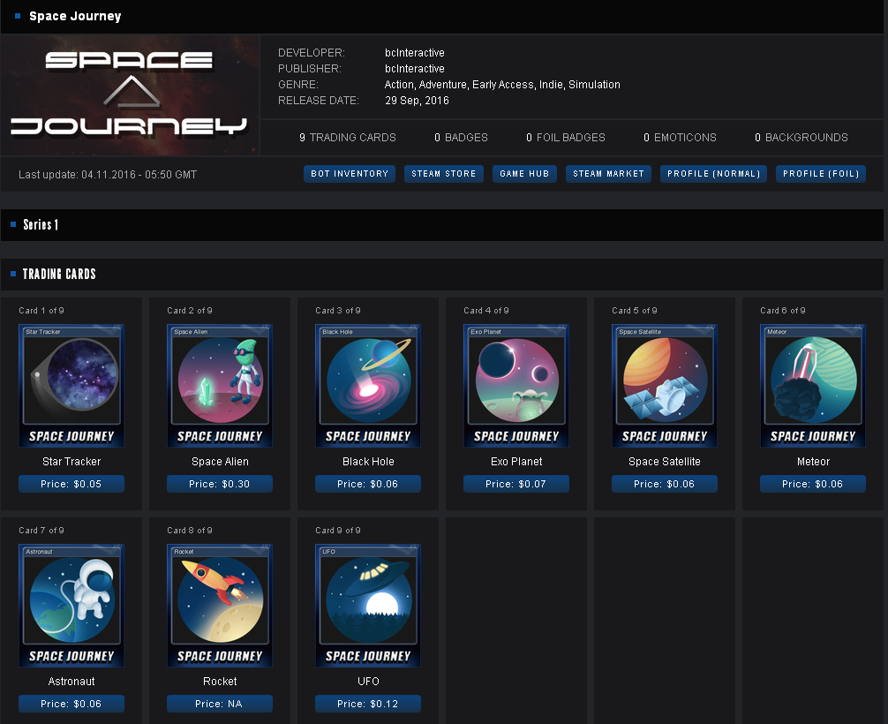The width and height of the screenshot is (888, 724).
Task: Go to Steam Market button
Action: [608, 174]
